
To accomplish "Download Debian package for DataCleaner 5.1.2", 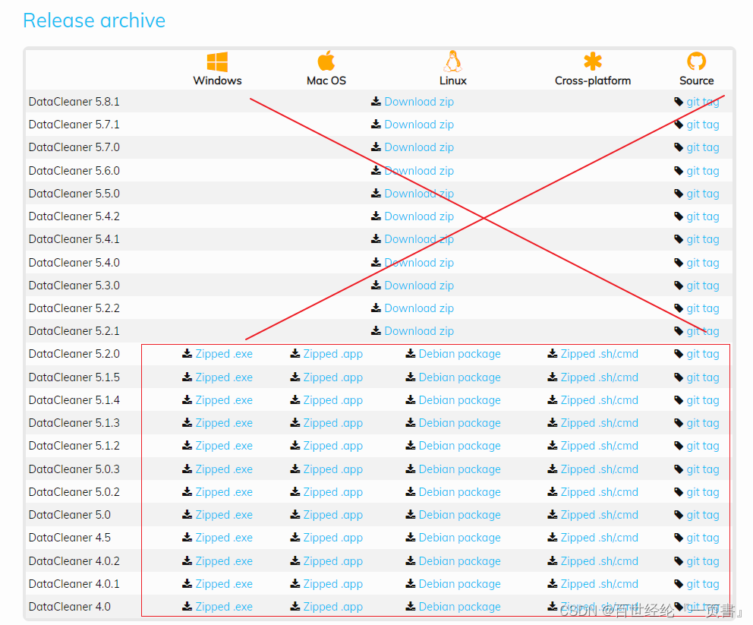I will (x=459, y=446).
